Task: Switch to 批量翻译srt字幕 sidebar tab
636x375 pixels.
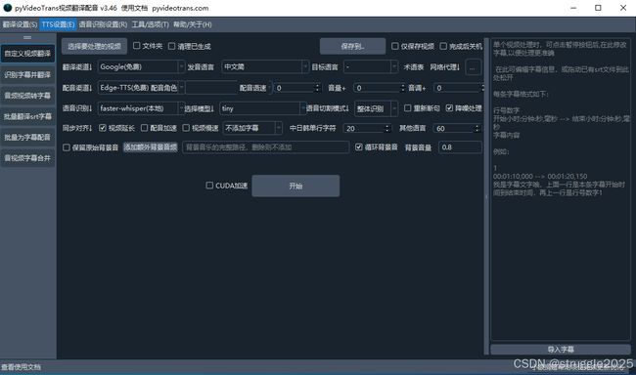Action: click(x=27, y=116)
